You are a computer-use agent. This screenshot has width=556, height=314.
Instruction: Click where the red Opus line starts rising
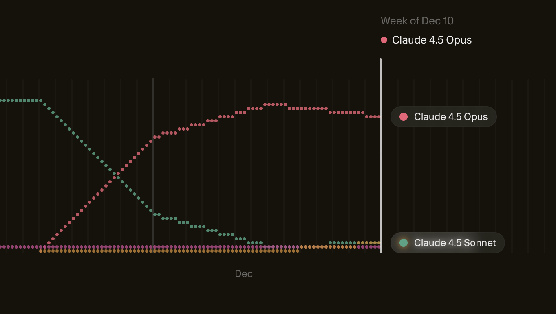click(49, 243)
